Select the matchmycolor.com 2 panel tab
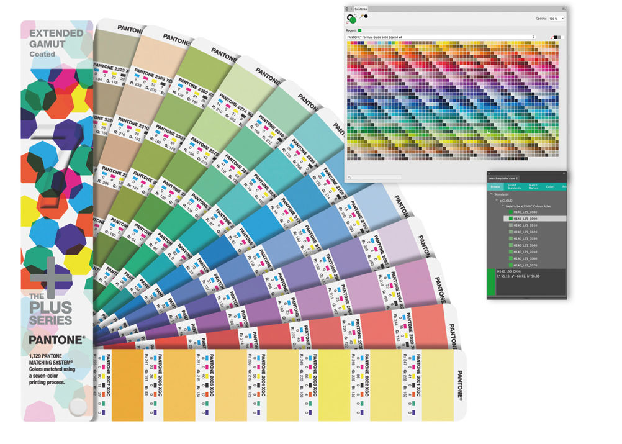The width and height of the screenshot is (622, 444). point(503,179)
